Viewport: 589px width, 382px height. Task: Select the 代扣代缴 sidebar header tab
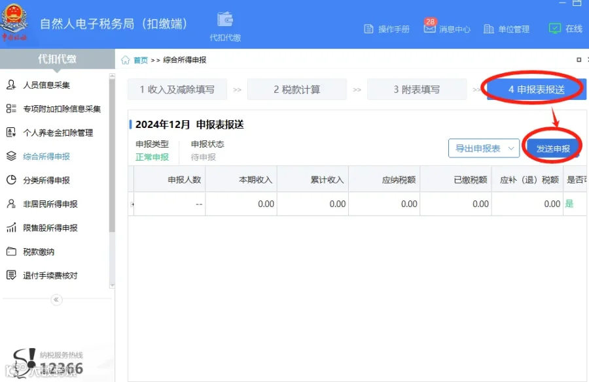point(57,59)
